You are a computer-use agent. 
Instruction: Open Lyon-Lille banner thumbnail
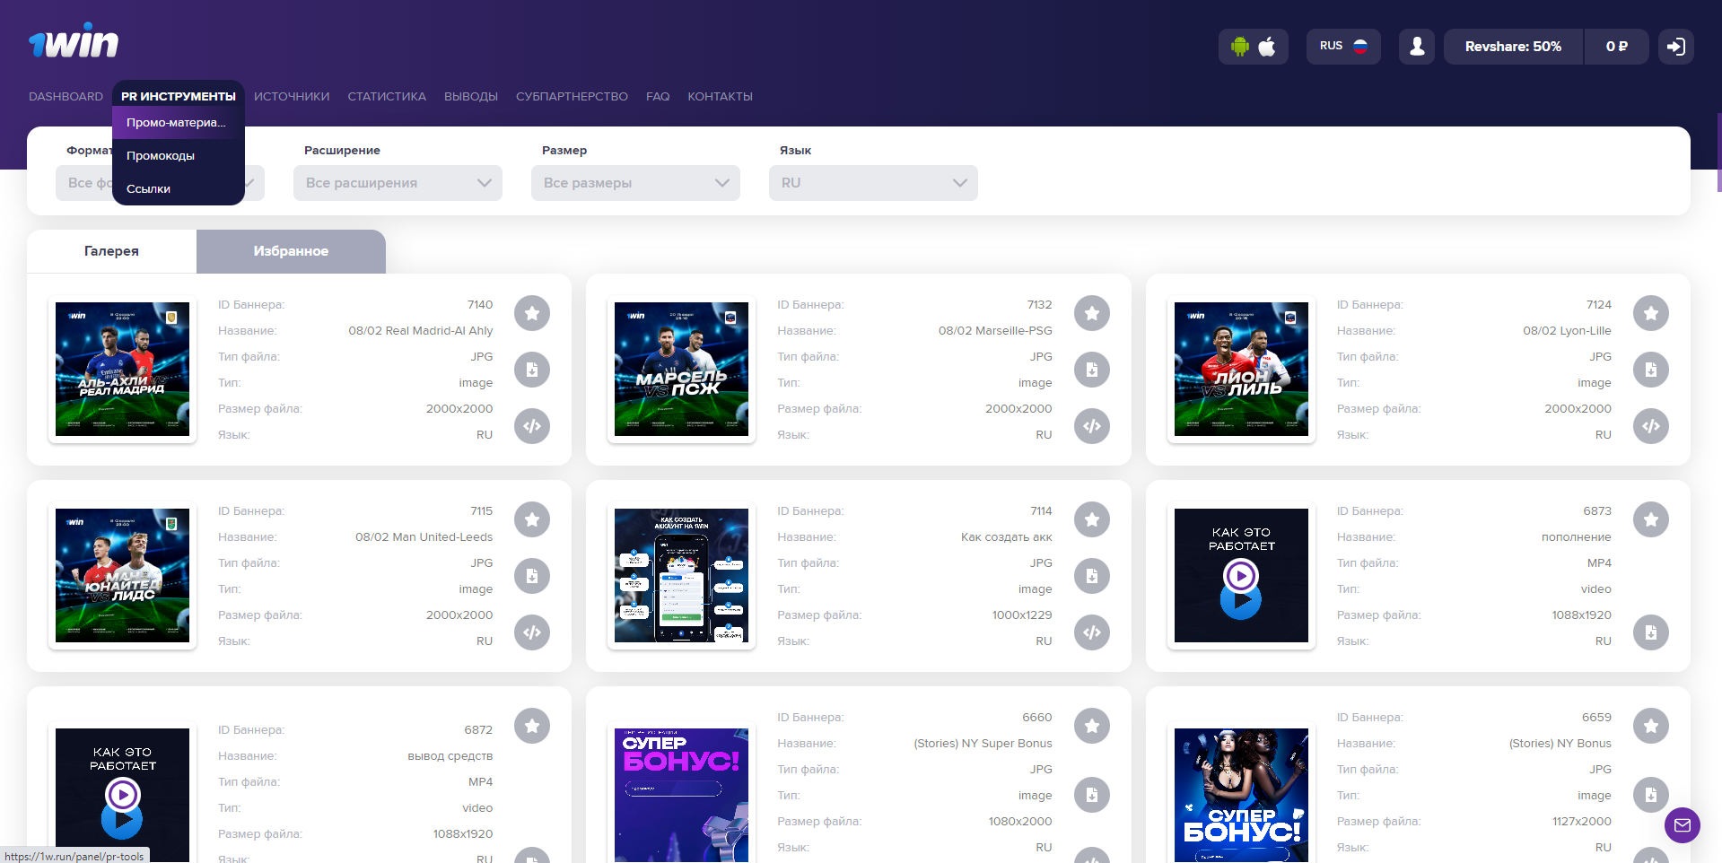point(1241,369)
